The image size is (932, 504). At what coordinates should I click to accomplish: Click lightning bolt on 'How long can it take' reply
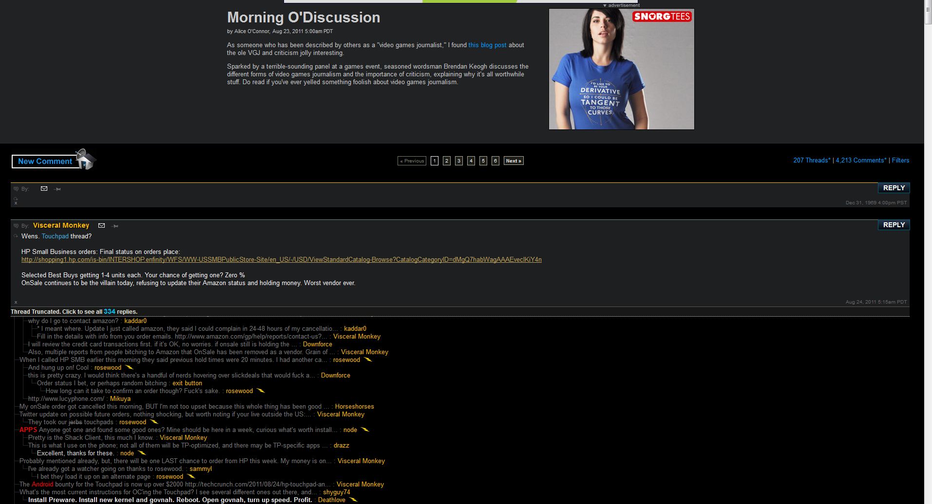coord(261,391)
